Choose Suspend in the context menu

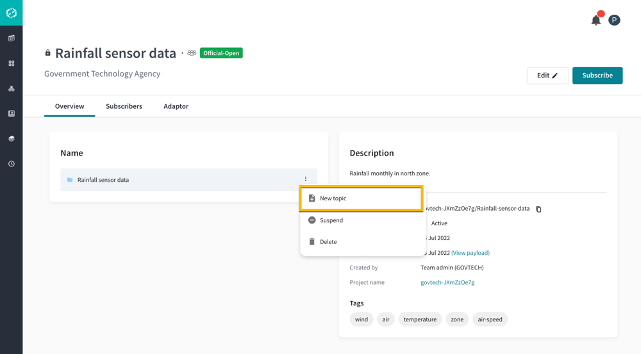[x=331, y=220]
